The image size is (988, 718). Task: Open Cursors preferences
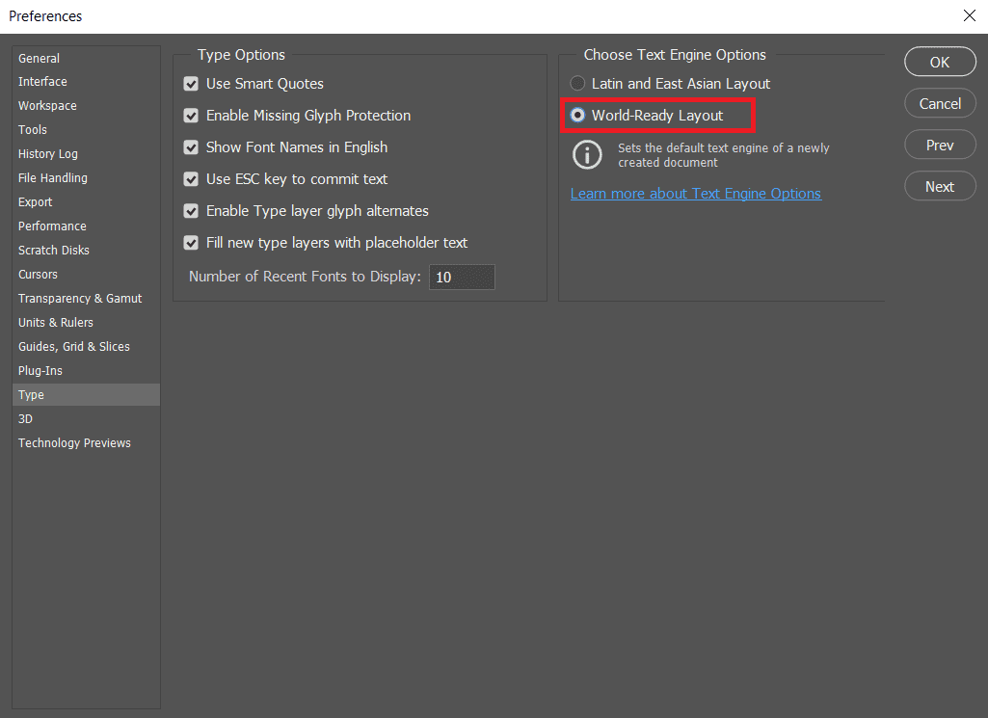click(86, 275)
